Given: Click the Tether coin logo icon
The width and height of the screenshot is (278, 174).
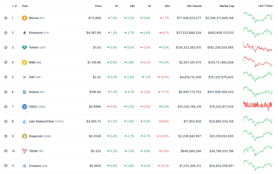Looking at the screenshot, I should pyautogui.click(x=24, y=47).
